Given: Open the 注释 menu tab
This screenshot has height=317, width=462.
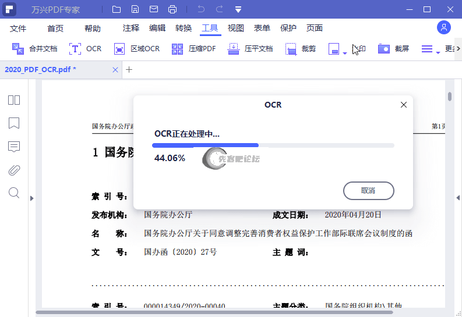Looking at the screenshot, I should click(131, 29).
